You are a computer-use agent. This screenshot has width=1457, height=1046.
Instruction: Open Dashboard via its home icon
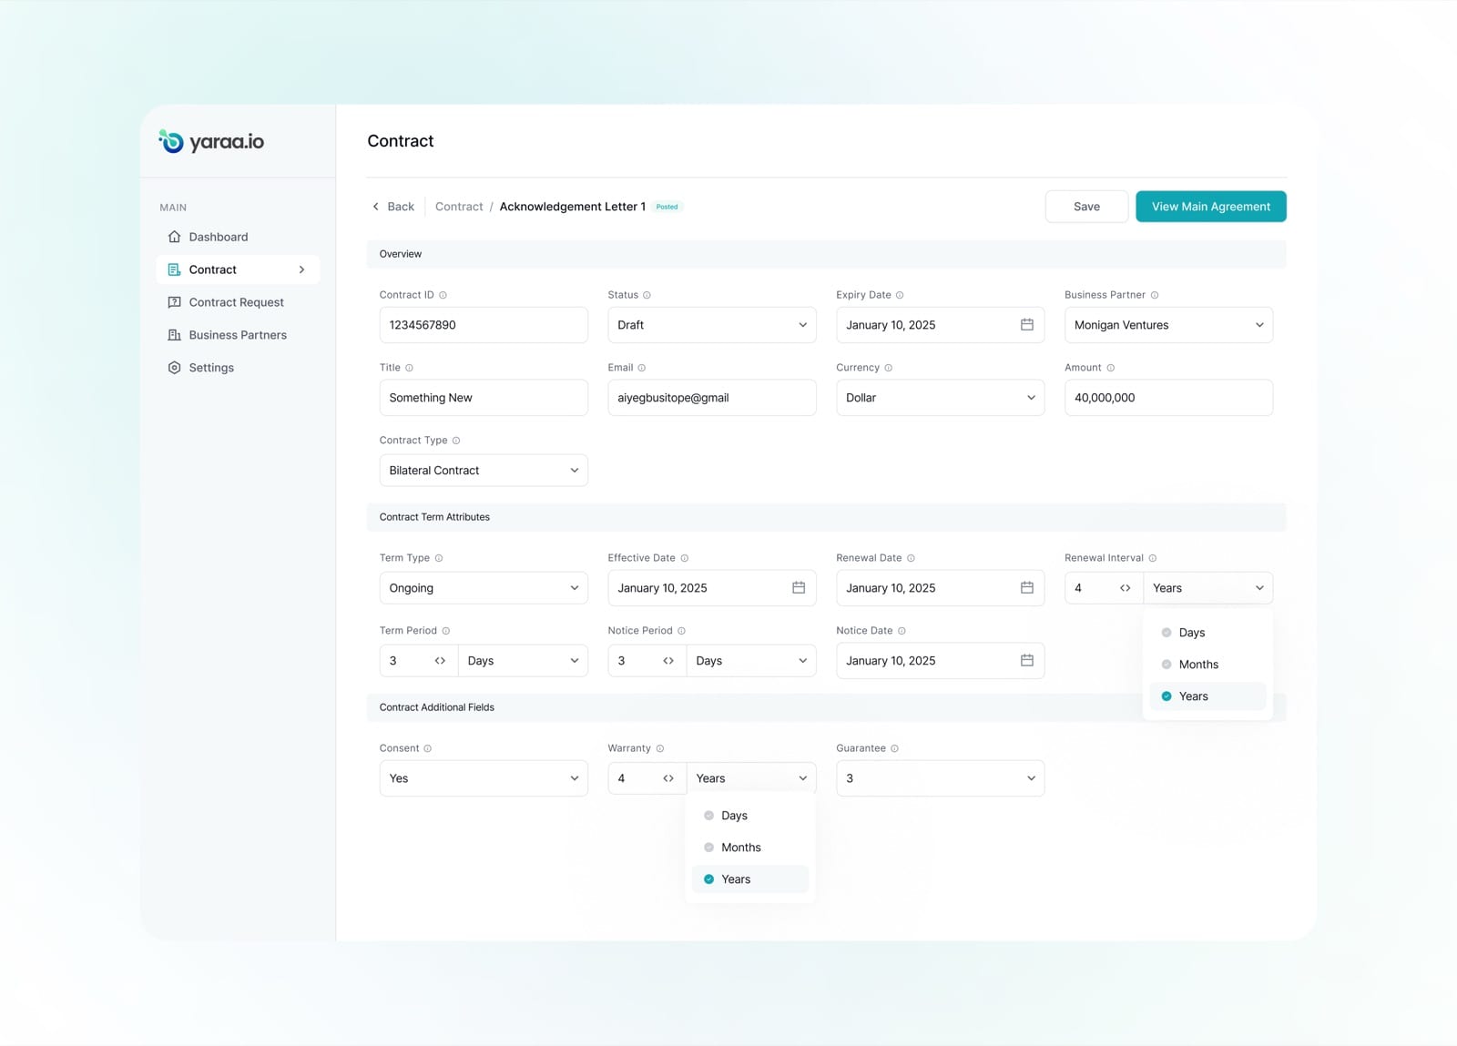click(x=174, y=237)
